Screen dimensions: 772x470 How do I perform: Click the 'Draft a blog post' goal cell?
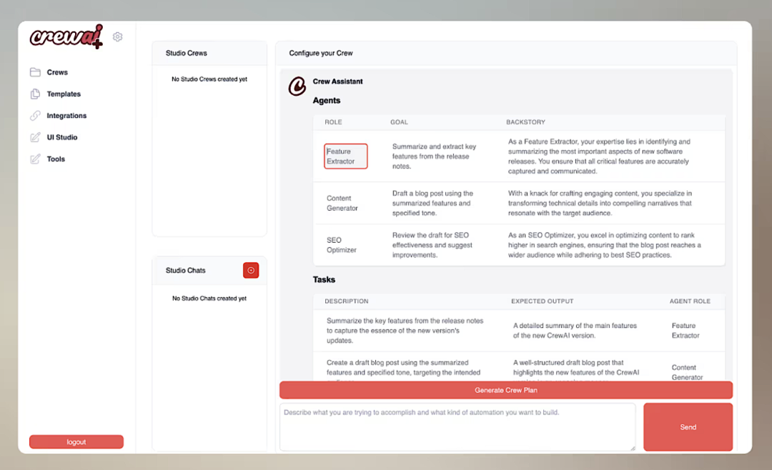click(x=432, y=204)
